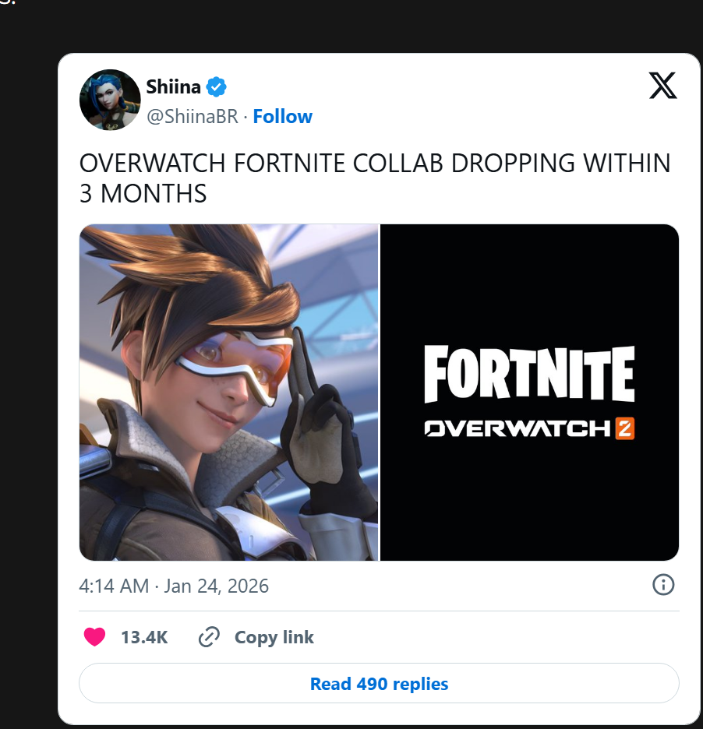
Task: Click the chain link icon
Action: [208, 637]
